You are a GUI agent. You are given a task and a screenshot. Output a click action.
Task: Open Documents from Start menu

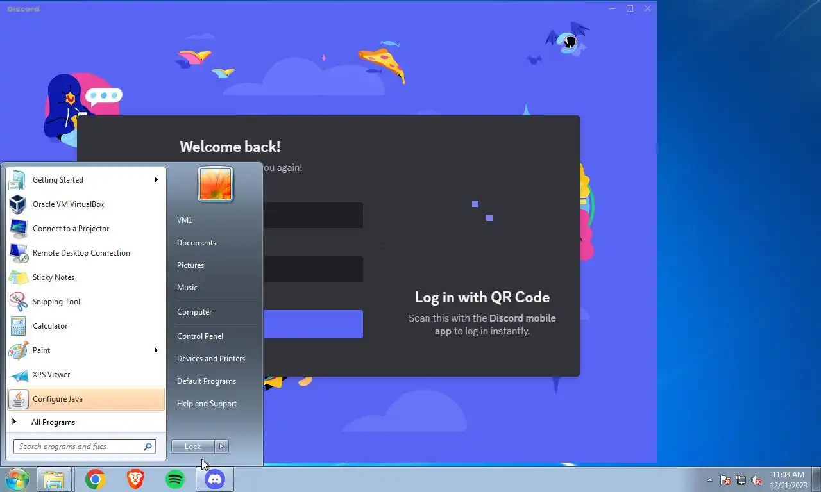[x=196, y=243]
